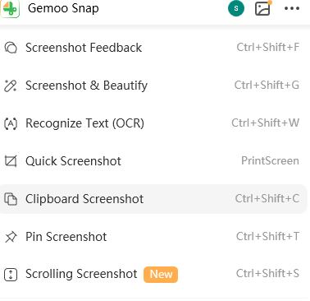Open the green S user avatar

236,8
